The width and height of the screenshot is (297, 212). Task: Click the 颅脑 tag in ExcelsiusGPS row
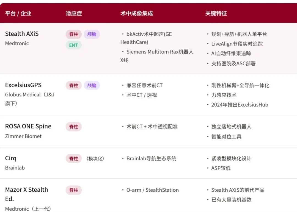pyautogui.click(x=92, y=85)
